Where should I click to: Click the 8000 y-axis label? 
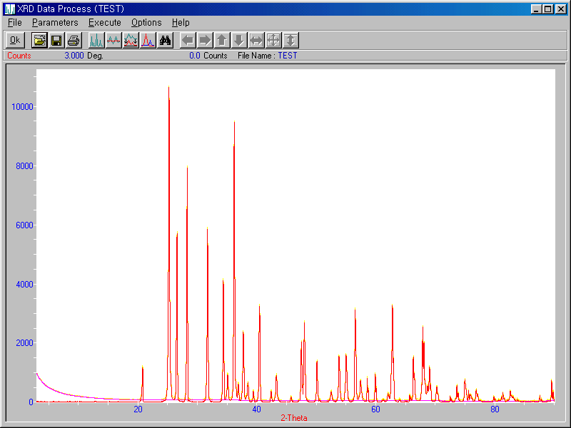pyautogui.click(x=24, y=166)
